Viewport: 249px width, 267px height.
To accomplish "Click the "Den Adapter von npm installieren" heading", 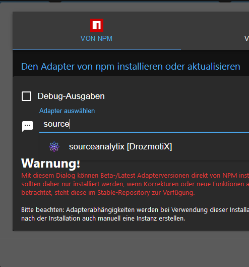I will pyautogui.click(x=131, y=67).
